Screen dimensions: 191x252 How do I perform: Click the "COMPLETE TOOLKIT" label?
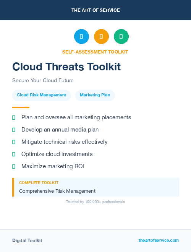coord(39,183)
